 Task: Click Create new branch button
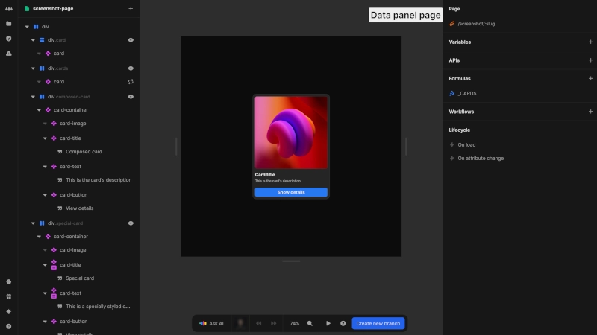(x=378, y=323)
